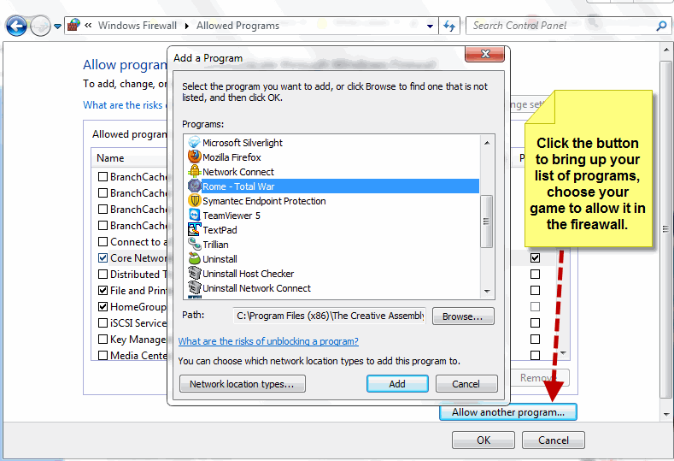Click the Programs list scrollbar thumb
The width and height of the screenshot is (674, 461).
coord(487,222)
